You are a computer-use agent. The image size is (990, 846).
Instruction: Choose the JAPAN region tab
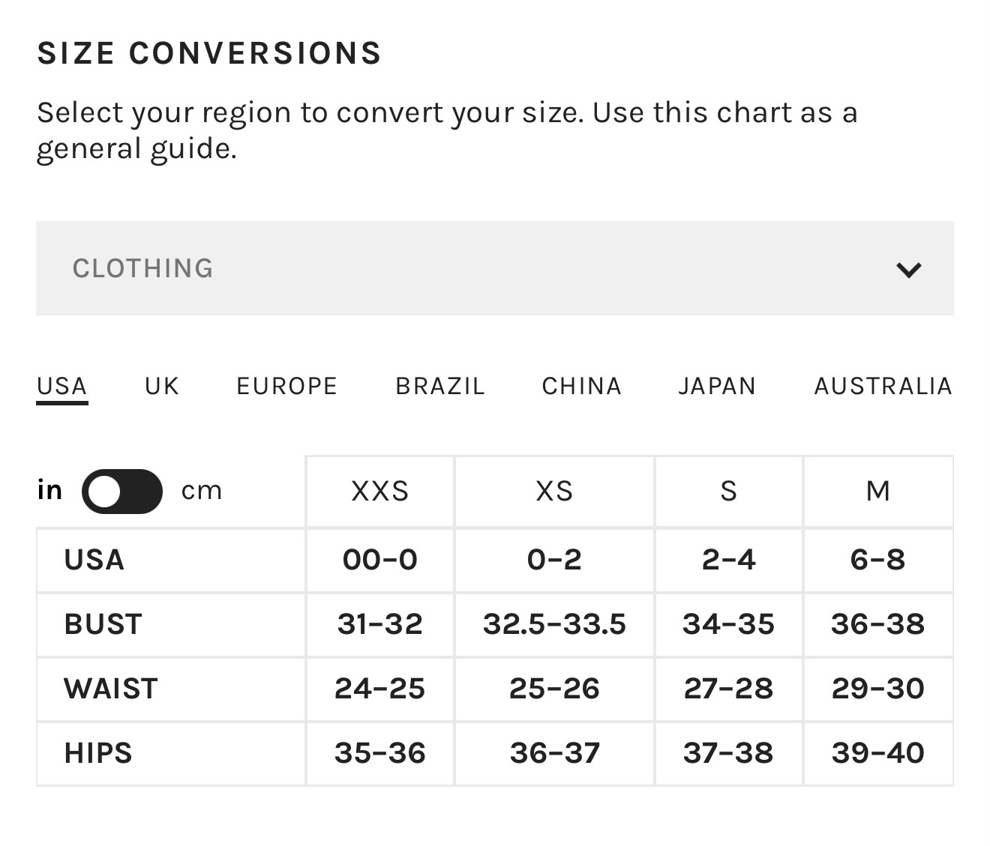click(718, 386)
